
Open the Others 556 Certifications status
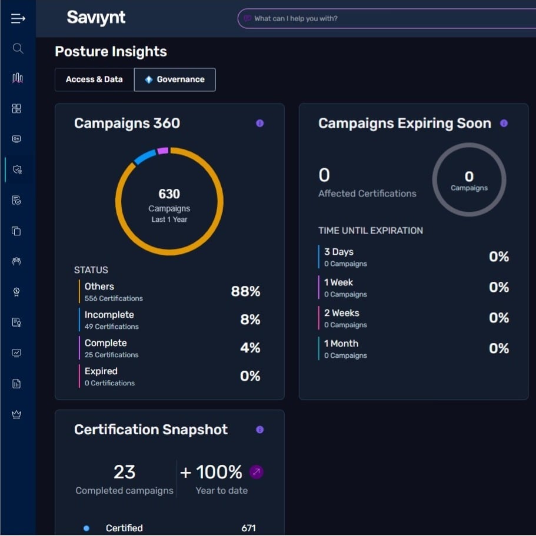[169, 292]
